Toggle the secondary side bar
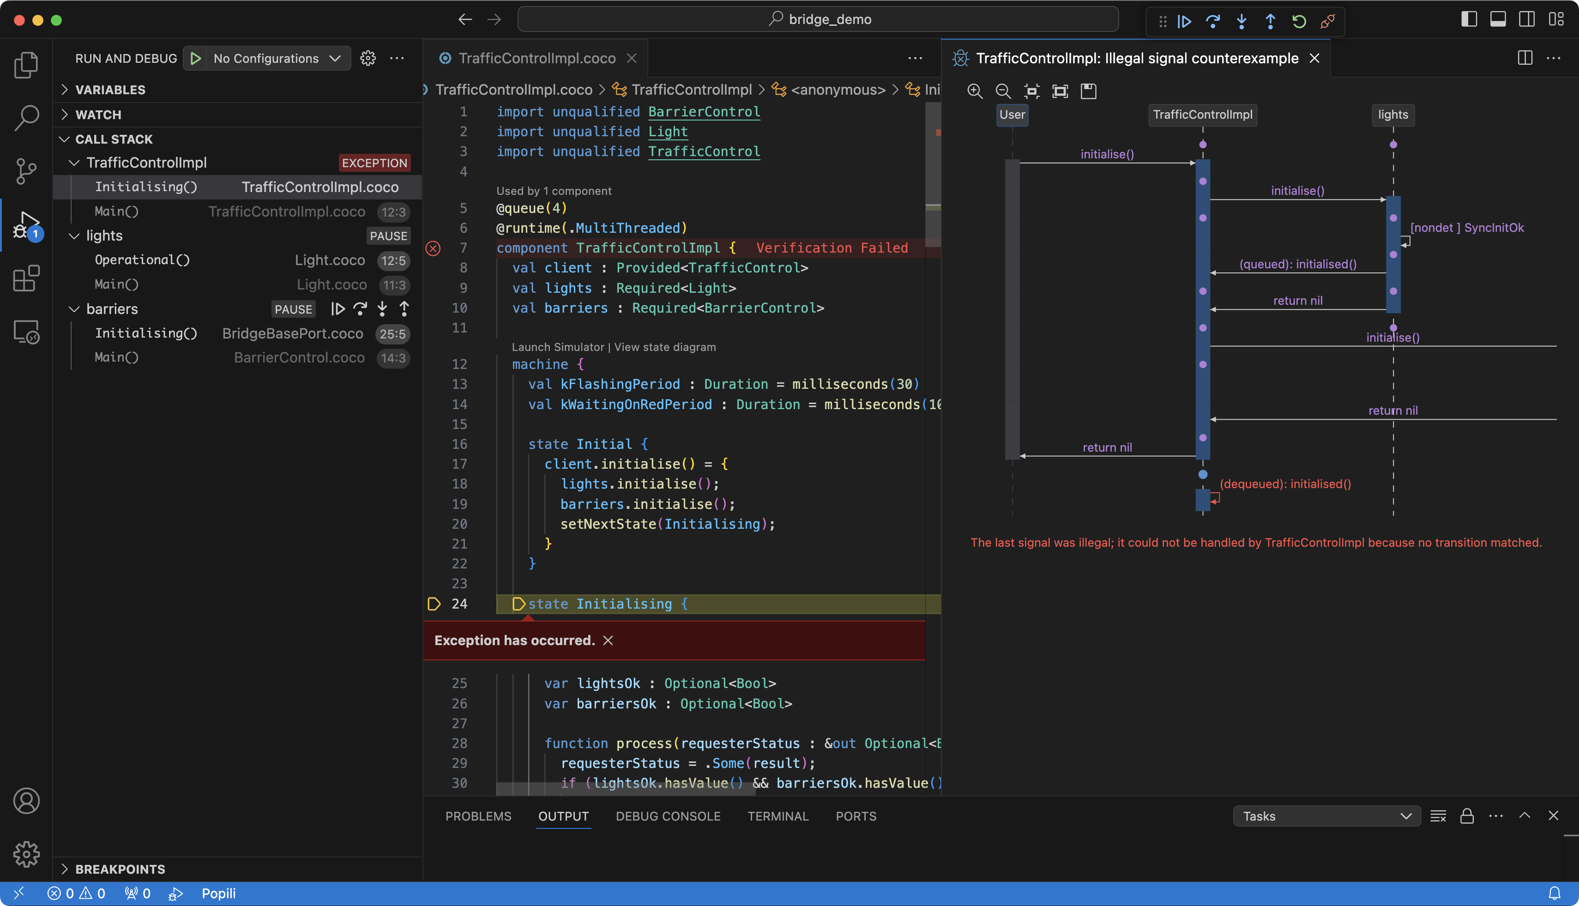1579x906 pixels. point(1527,19)
